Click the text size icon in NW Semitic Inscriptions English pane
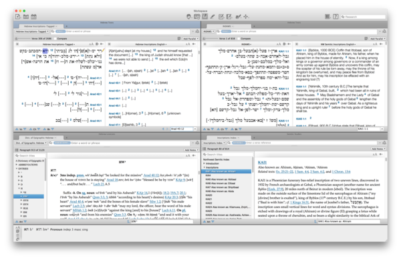The width and height of the screenshot is (401, 260). pos(375,44)
